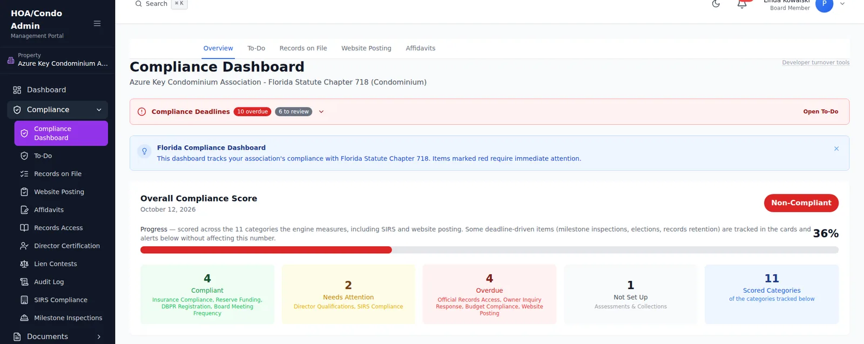
Task: Click the Milestone Inspections hard hat icon
Action: click(24, 318)
